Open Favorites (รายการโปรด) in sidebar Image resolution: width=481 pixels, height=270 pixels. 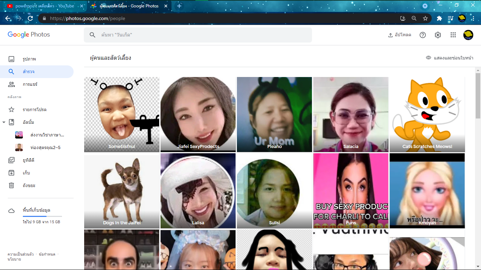(37, 110)
